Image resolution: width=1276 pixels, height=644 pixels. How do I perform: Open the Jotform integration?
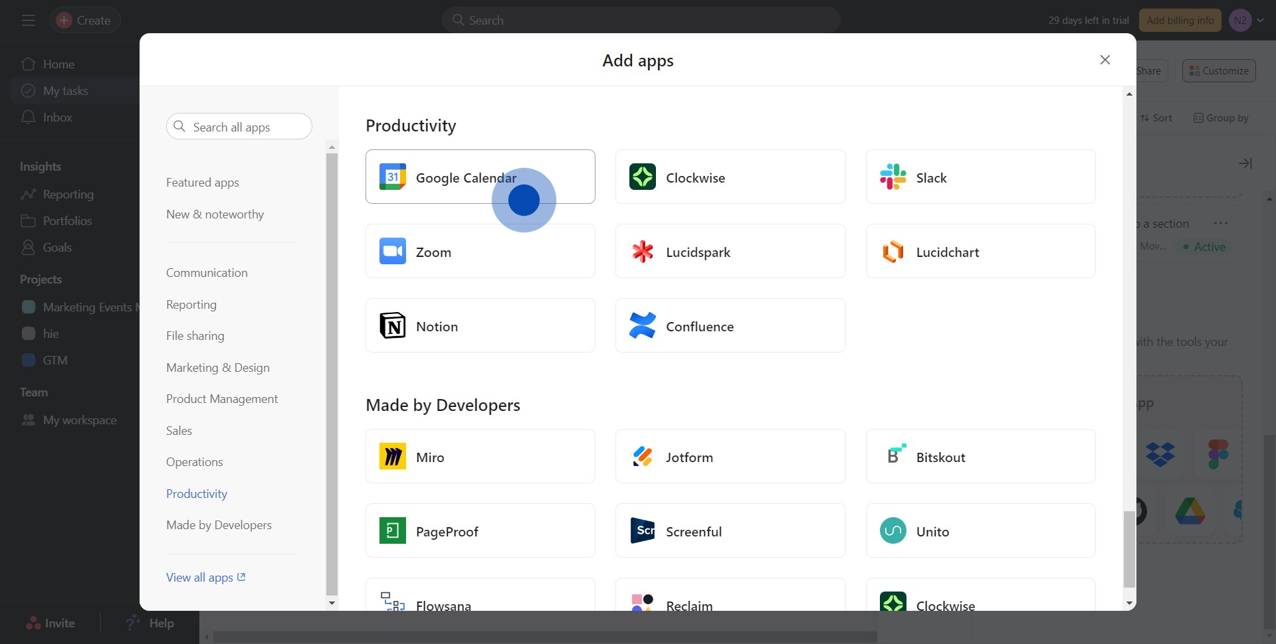tap(730, 456)
